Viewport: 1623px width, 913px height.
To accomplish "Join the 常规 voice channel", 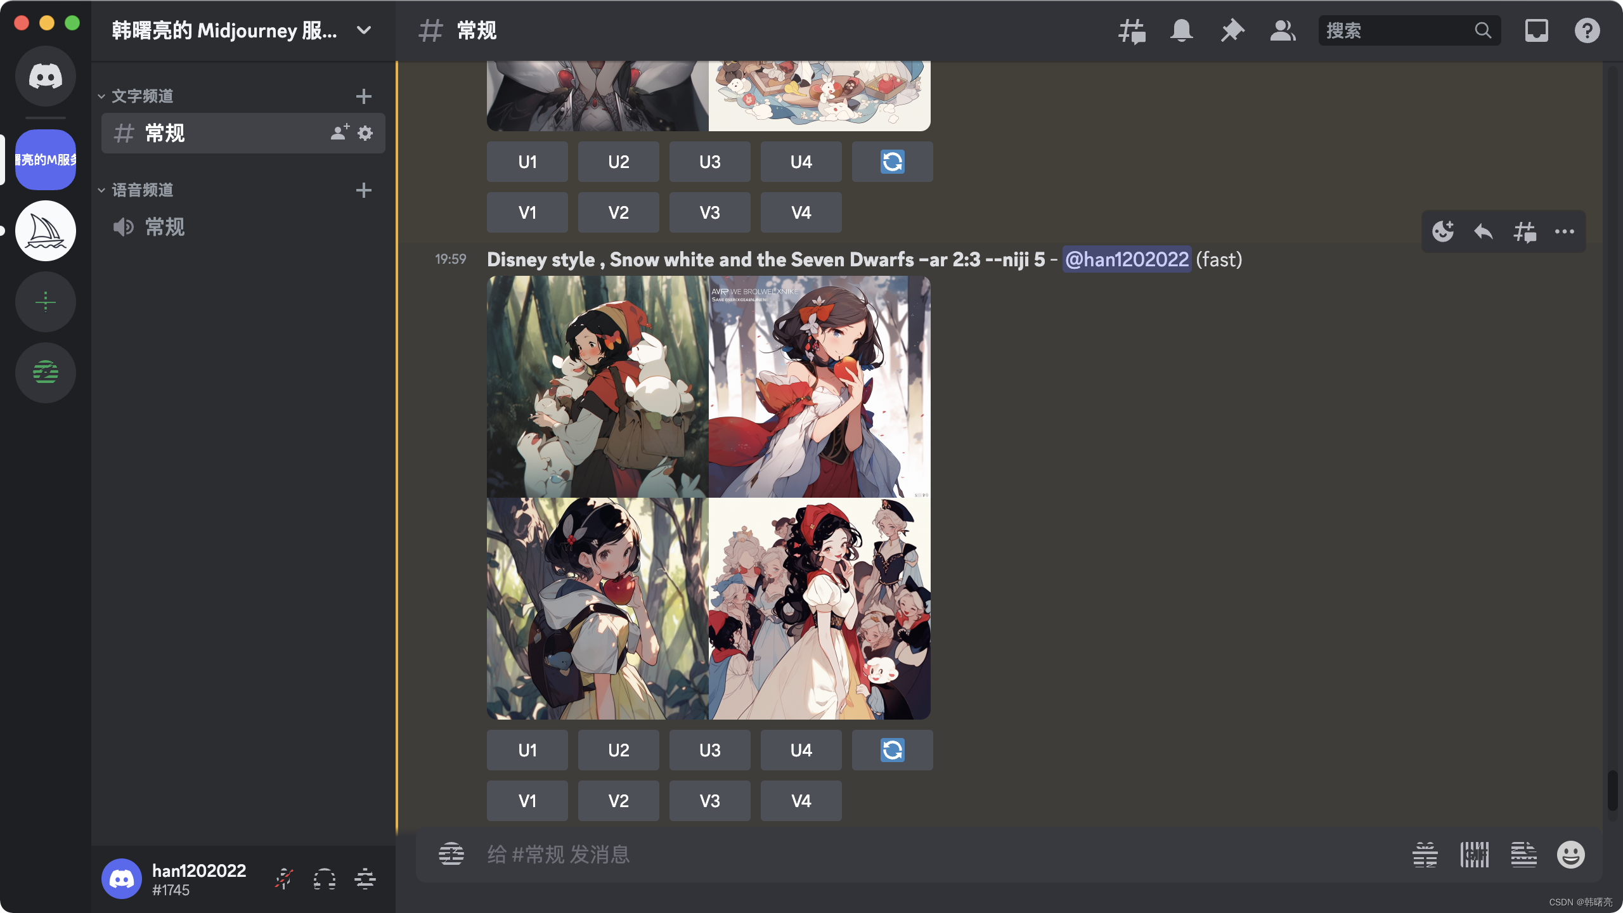I will tap(165, 227).
